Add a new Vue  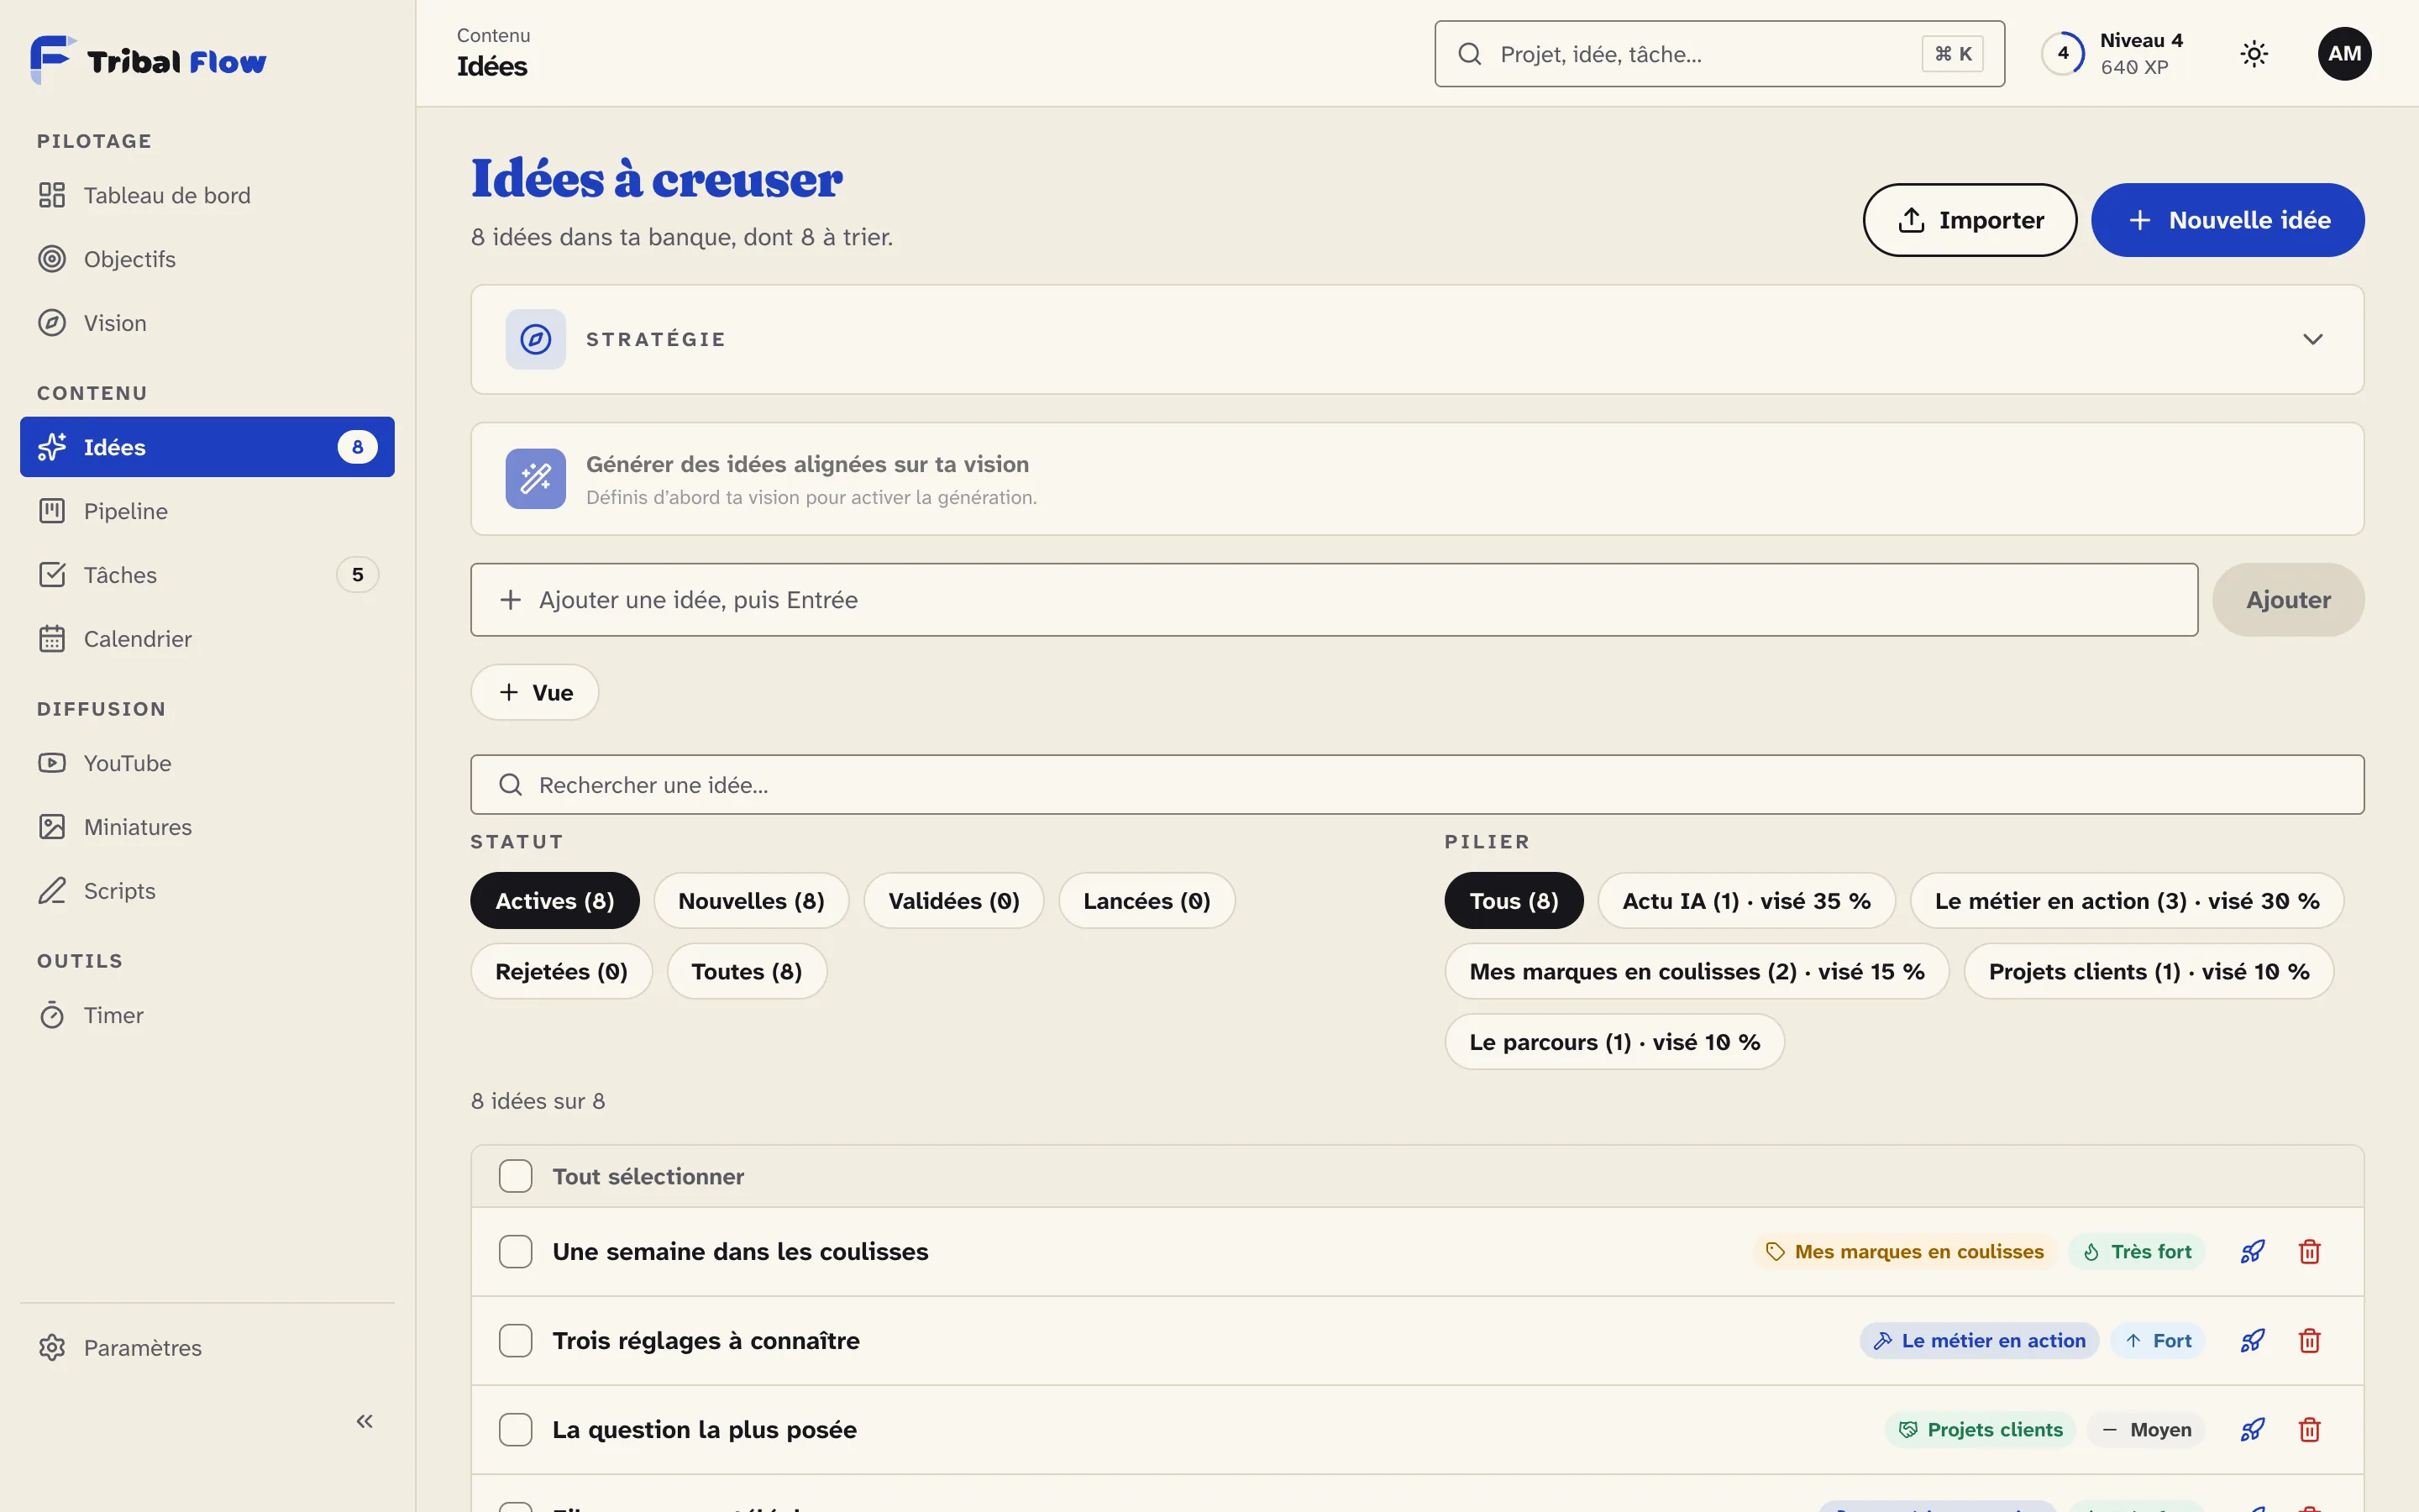535,692
